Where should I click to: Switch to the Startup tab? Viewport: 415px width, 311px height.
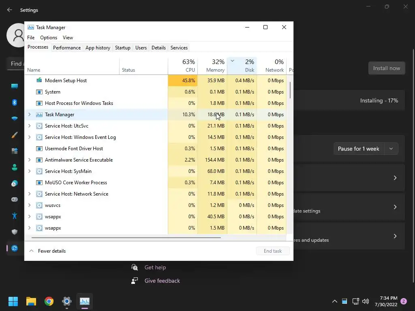[122, 48]
